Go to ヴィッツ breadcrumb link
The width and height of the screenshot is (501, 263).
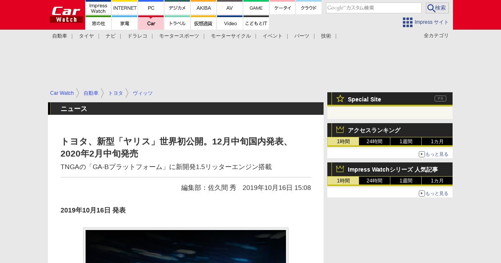(143, 93)
